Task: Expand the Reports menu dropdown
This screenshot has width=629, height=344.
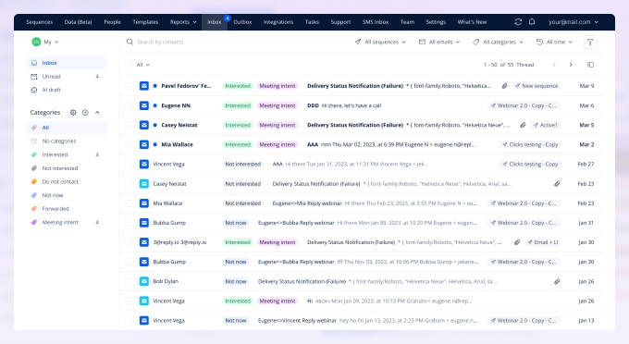Action: [183, 22]
